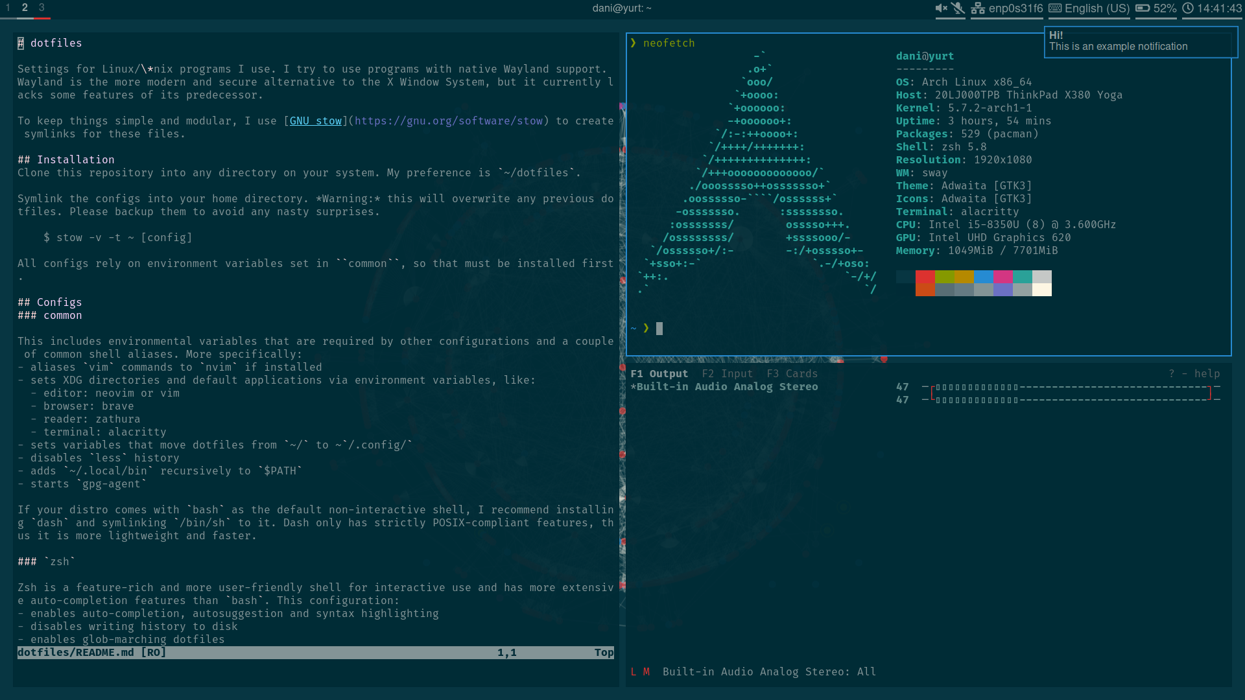Select the active workspace 2 indicator
This screenshot has width=1245, height=700.
pyautogui.click(x=25, y=8)
